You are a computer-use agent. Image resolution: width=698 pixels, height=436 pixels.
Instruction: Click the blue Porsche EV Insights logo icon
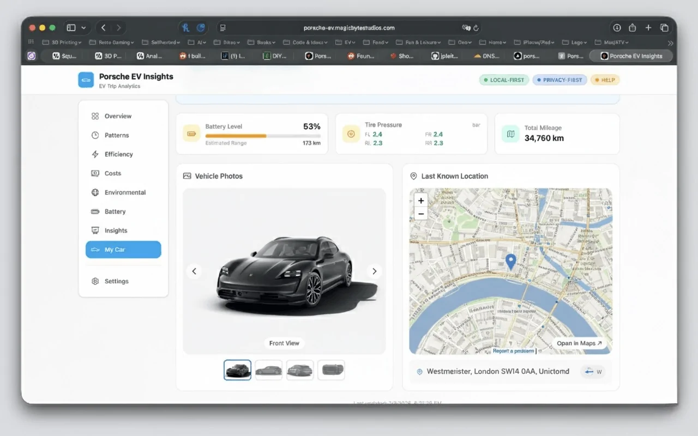click(86, 80)
